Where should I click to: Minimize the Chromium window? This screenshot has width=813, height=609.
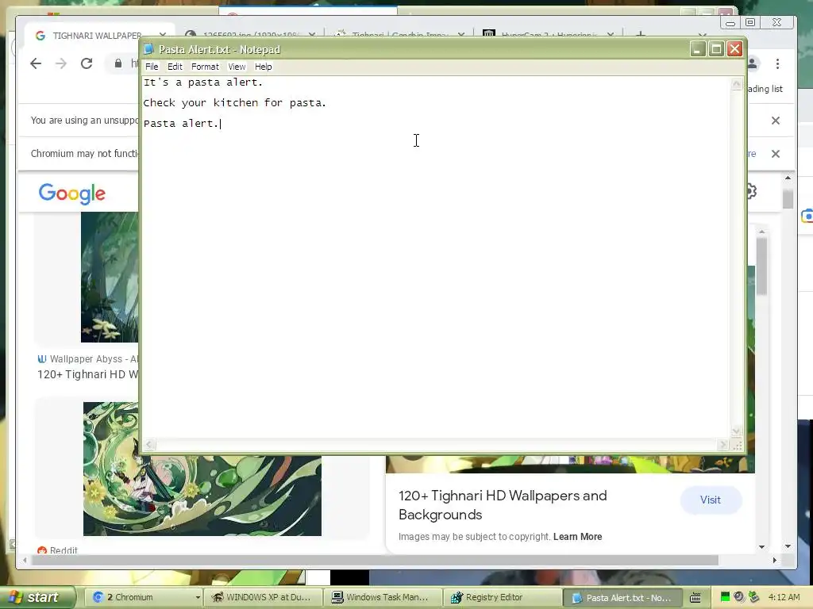[x=730, y=22]
